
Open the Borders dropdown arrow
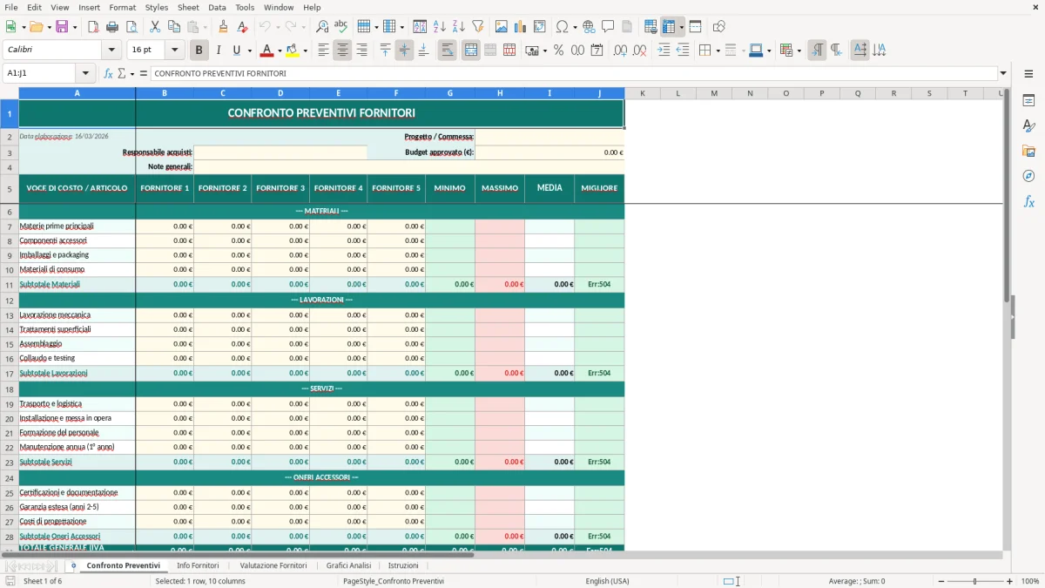coord(718,51)
